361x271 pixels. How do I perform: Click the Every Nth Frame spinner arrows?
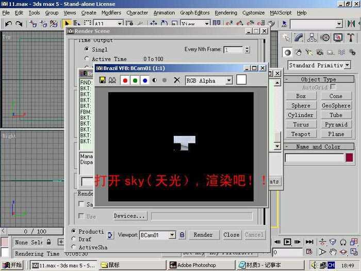pyautogui.click(x=247, y=50)
